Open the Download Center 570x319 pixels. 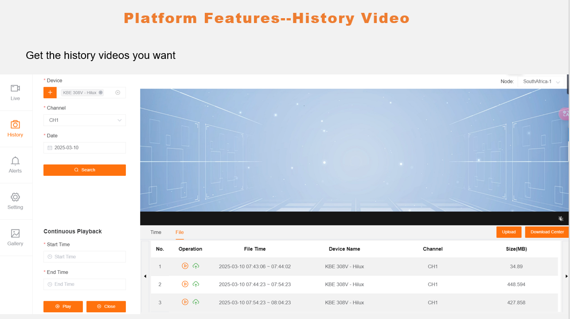(547, 232)
